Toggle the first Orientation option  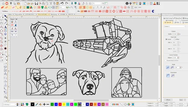click(168, 76)
